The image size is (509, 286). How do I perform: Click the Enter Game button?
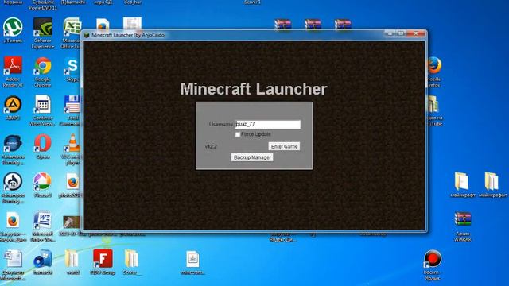[284, 146]
